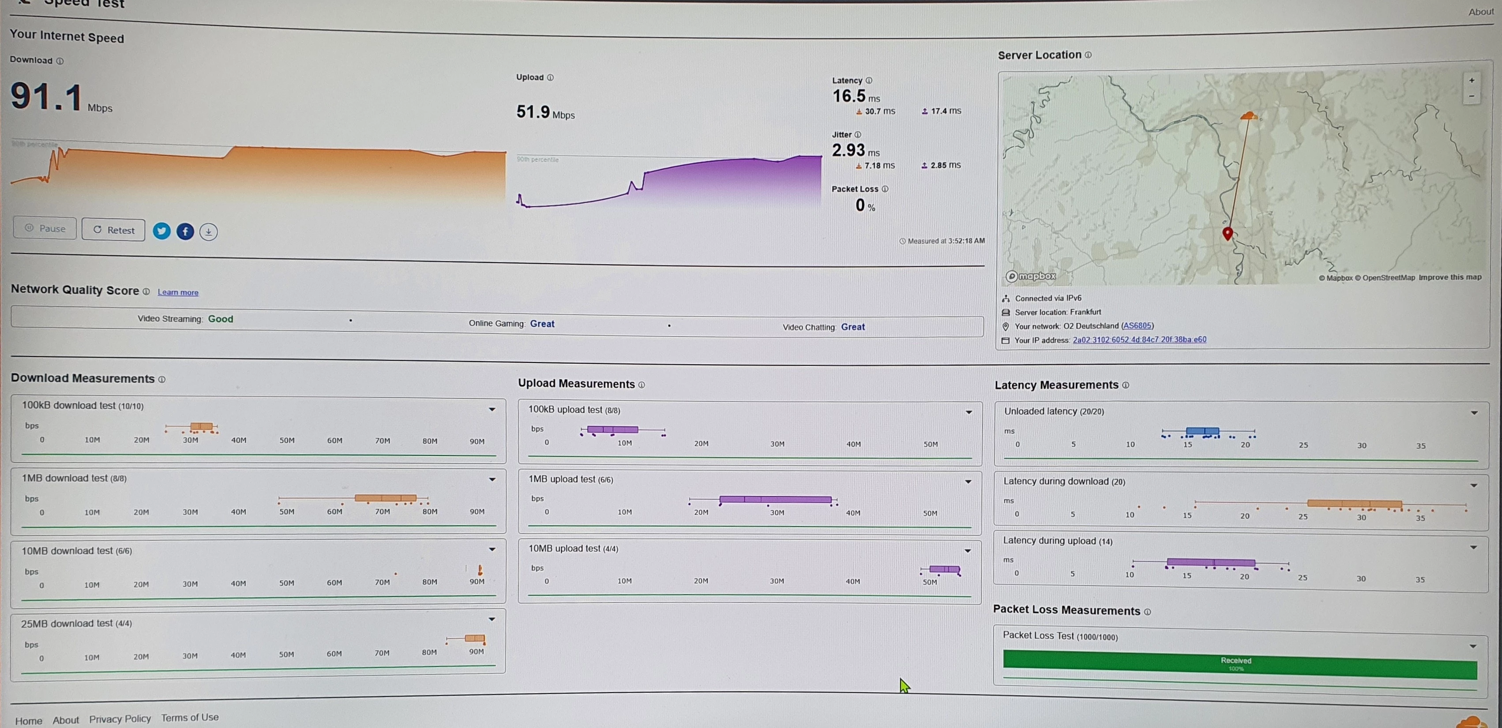Click the Download info icon

click(60, 60)
